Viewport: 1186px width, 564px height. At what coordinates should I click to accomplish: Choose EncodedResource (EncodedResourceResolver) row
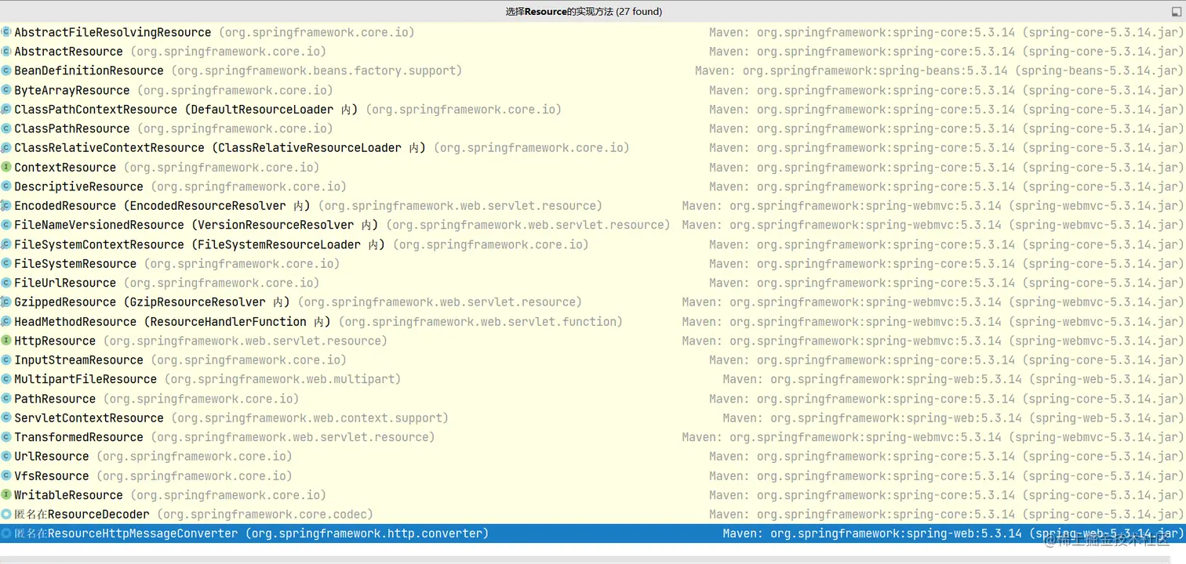pos(593,206)
